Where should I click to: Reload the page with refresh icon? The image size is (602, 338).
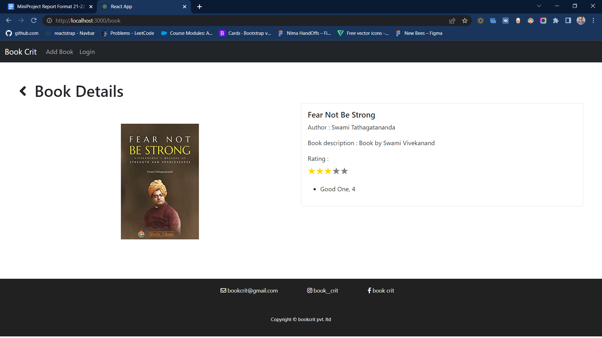point(34,21)
